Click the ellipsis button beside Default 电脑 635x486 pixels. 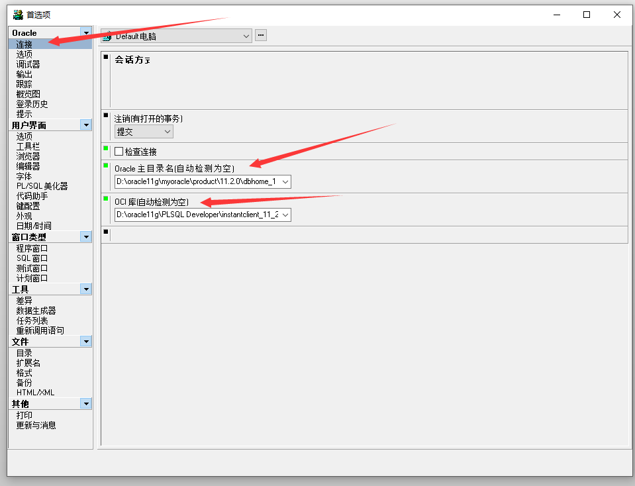point(261,35)
